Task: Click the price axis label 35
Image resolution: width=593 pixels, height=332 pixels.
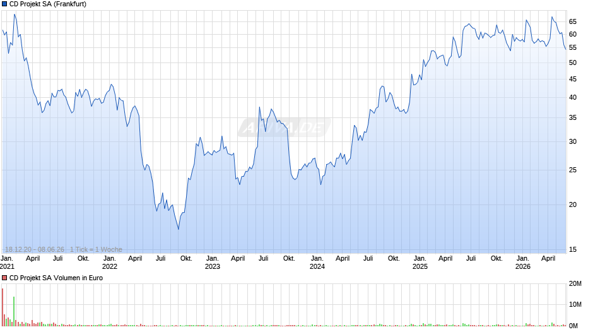Action: coord(573,118)
